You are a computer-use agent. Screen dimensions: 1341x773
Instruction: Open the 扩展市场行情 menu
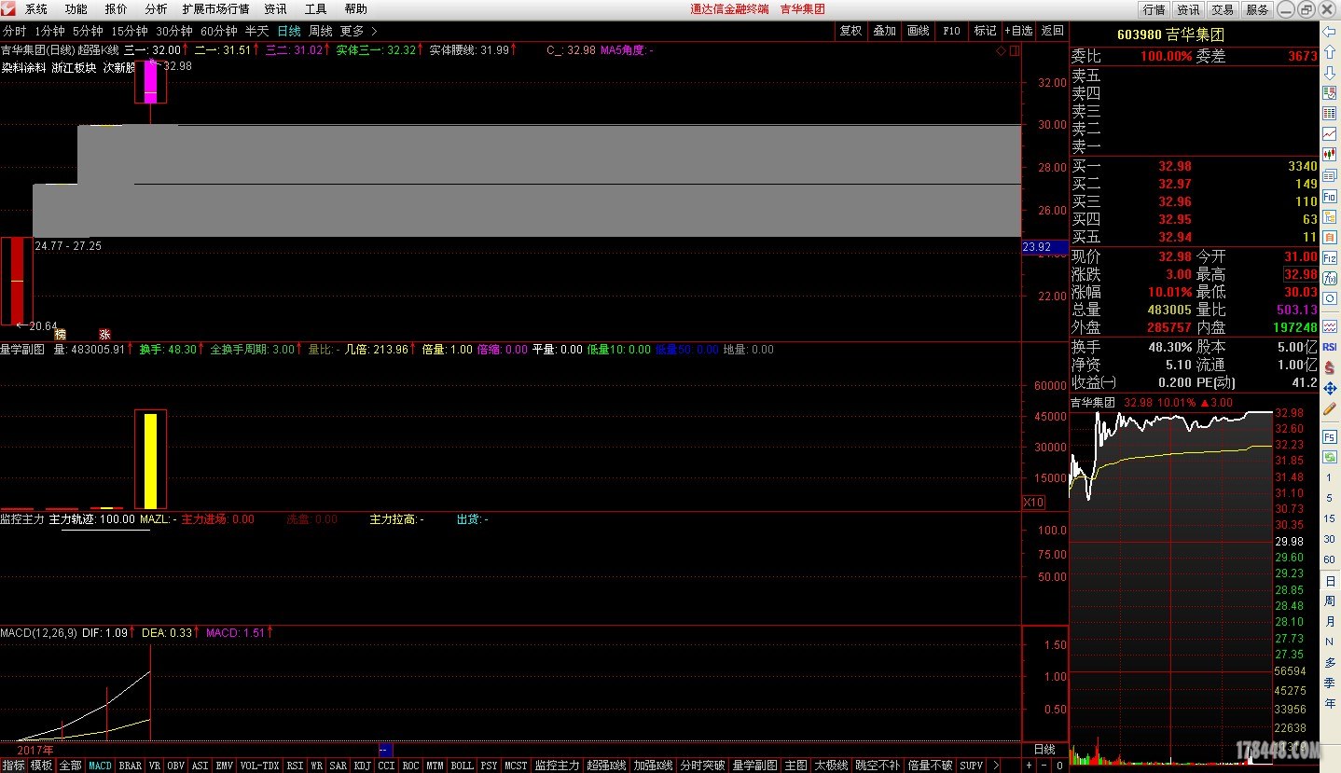coord(215,8)
